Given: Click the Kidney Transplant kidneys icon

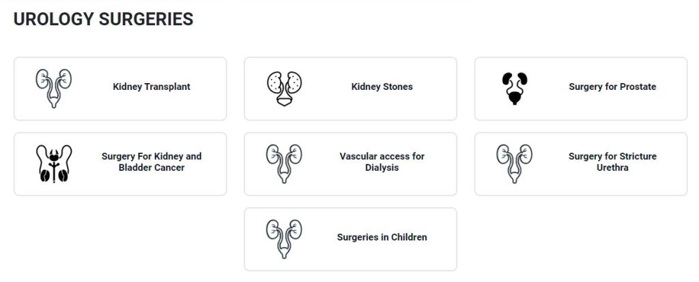Looking at the screenshot, I should (54, 89).
